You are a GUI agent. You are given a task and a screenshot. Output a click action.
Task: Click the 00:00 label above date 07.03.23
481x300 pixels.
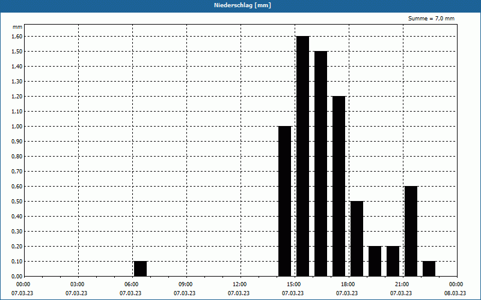(23, 284)
